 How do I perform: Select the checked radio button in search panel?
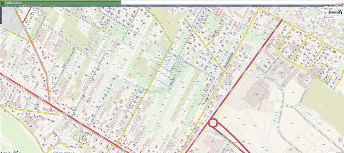click(x=325, y=8)
